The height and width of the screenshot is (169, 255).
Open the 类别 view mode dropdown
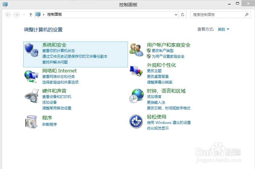point(223,29)
